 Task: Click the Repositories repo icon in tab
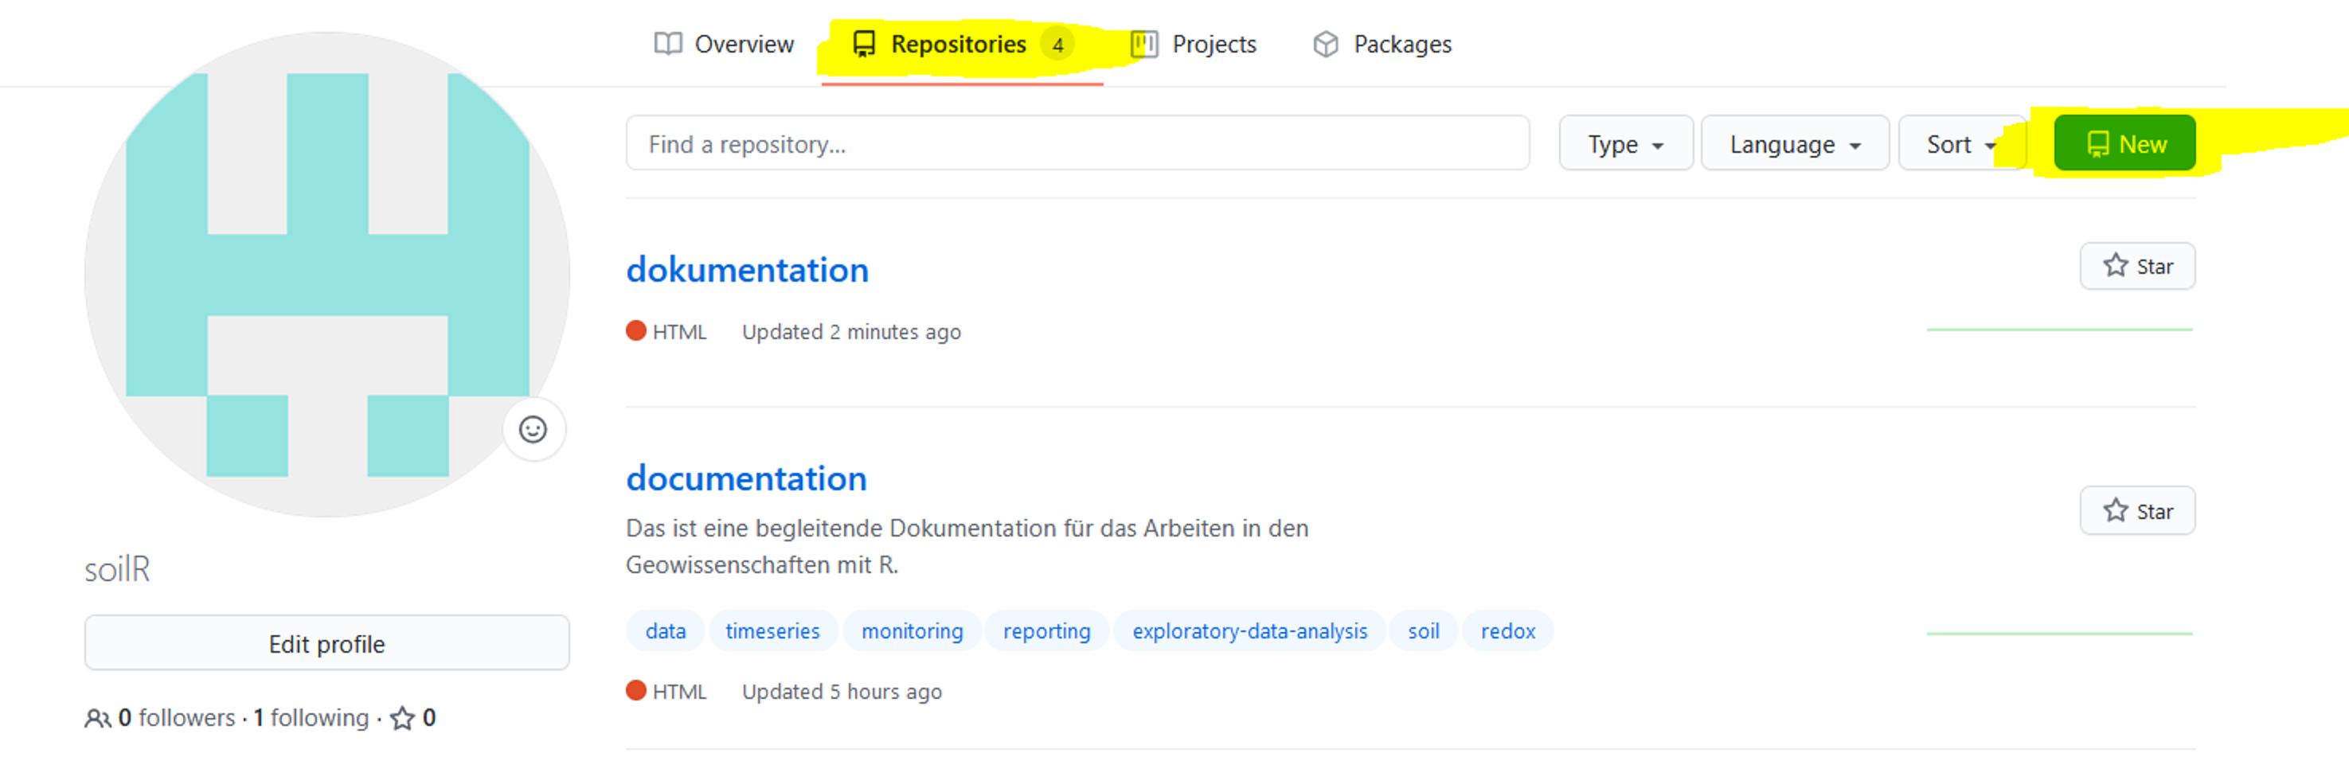863,44
